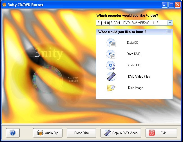
Task: Close the 3nity CD/DVD Burner window
Action: point(178,5)
